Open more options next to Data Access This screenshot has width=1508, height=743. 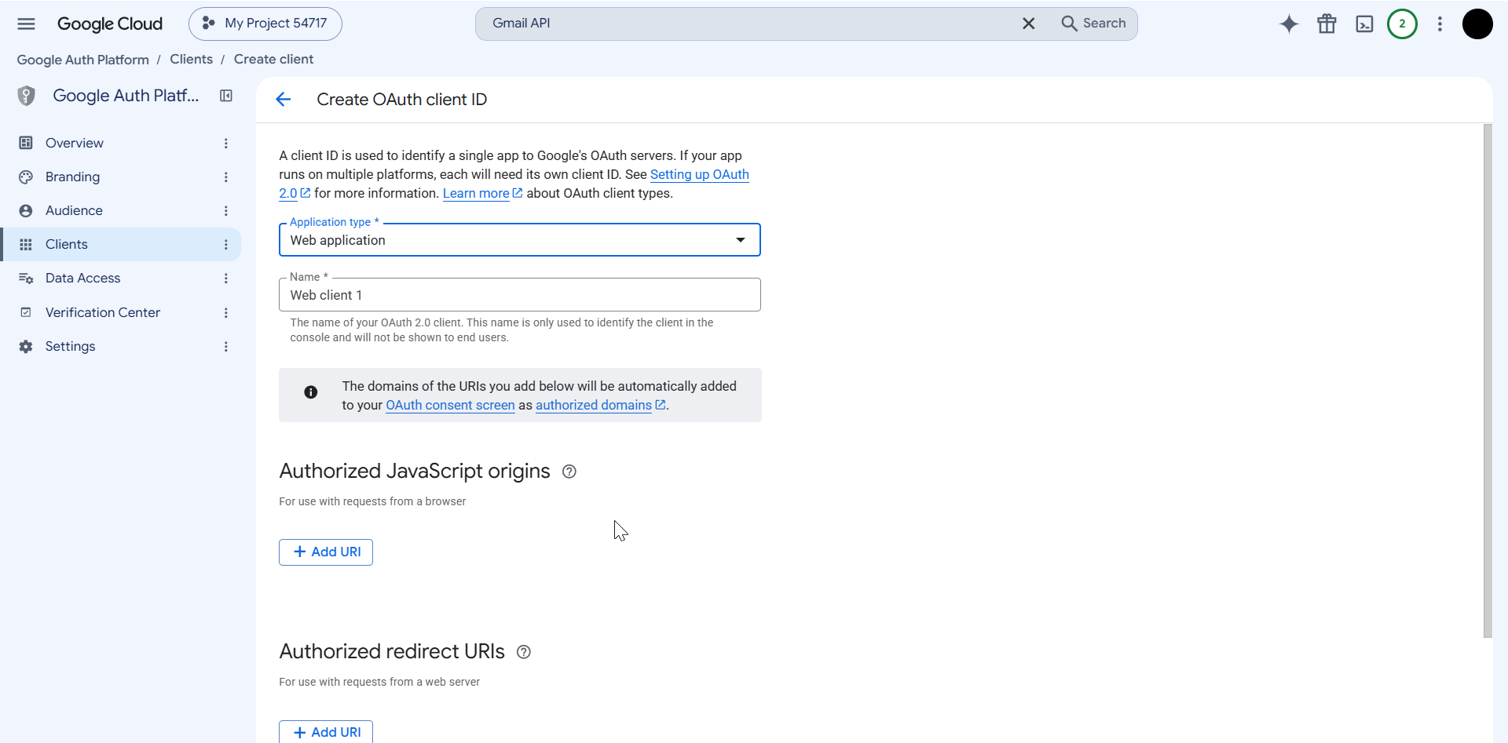click(x=226, y=278)
